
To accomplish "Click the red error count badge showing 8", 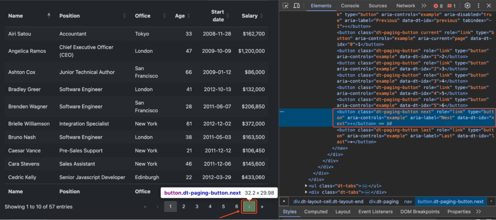I will tap(438, 6).
